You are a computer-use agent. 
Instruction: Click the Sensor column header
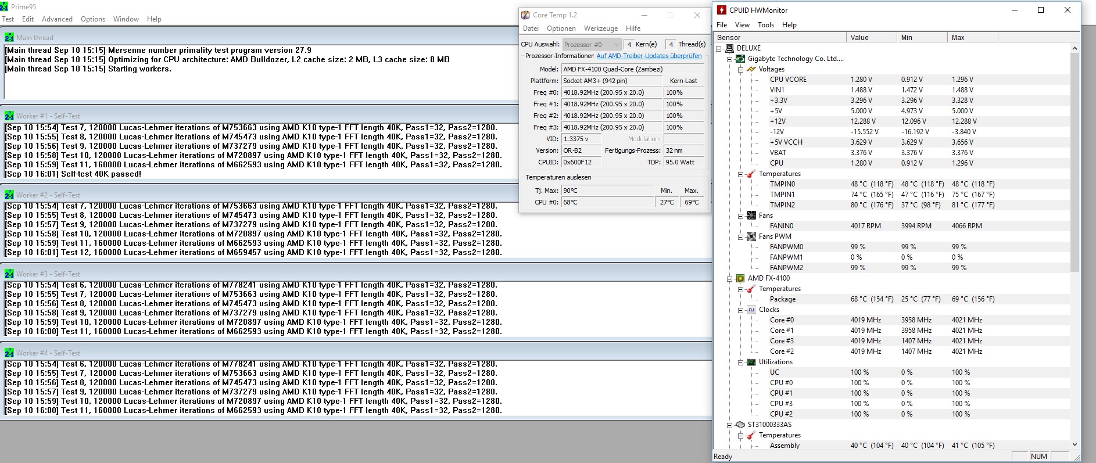[780, 37]
